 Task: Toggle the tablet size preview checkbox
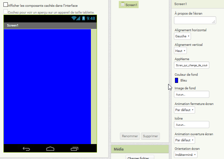tap(5, 12)
